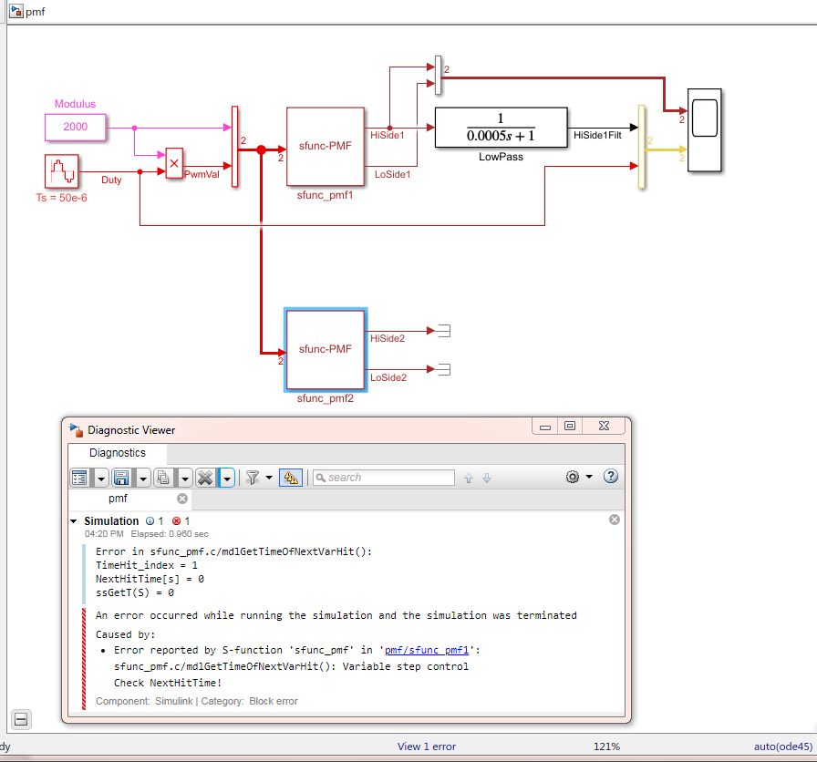
Task: Select the pmf model tab
Action: [118, 499]
